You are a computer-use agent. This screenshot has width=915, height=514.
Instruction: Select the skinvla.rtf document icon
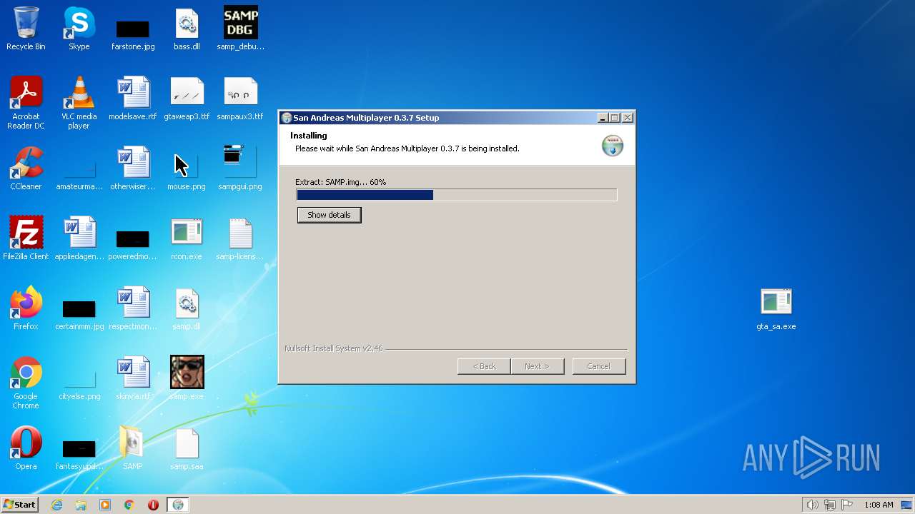[x=133, y=378]
